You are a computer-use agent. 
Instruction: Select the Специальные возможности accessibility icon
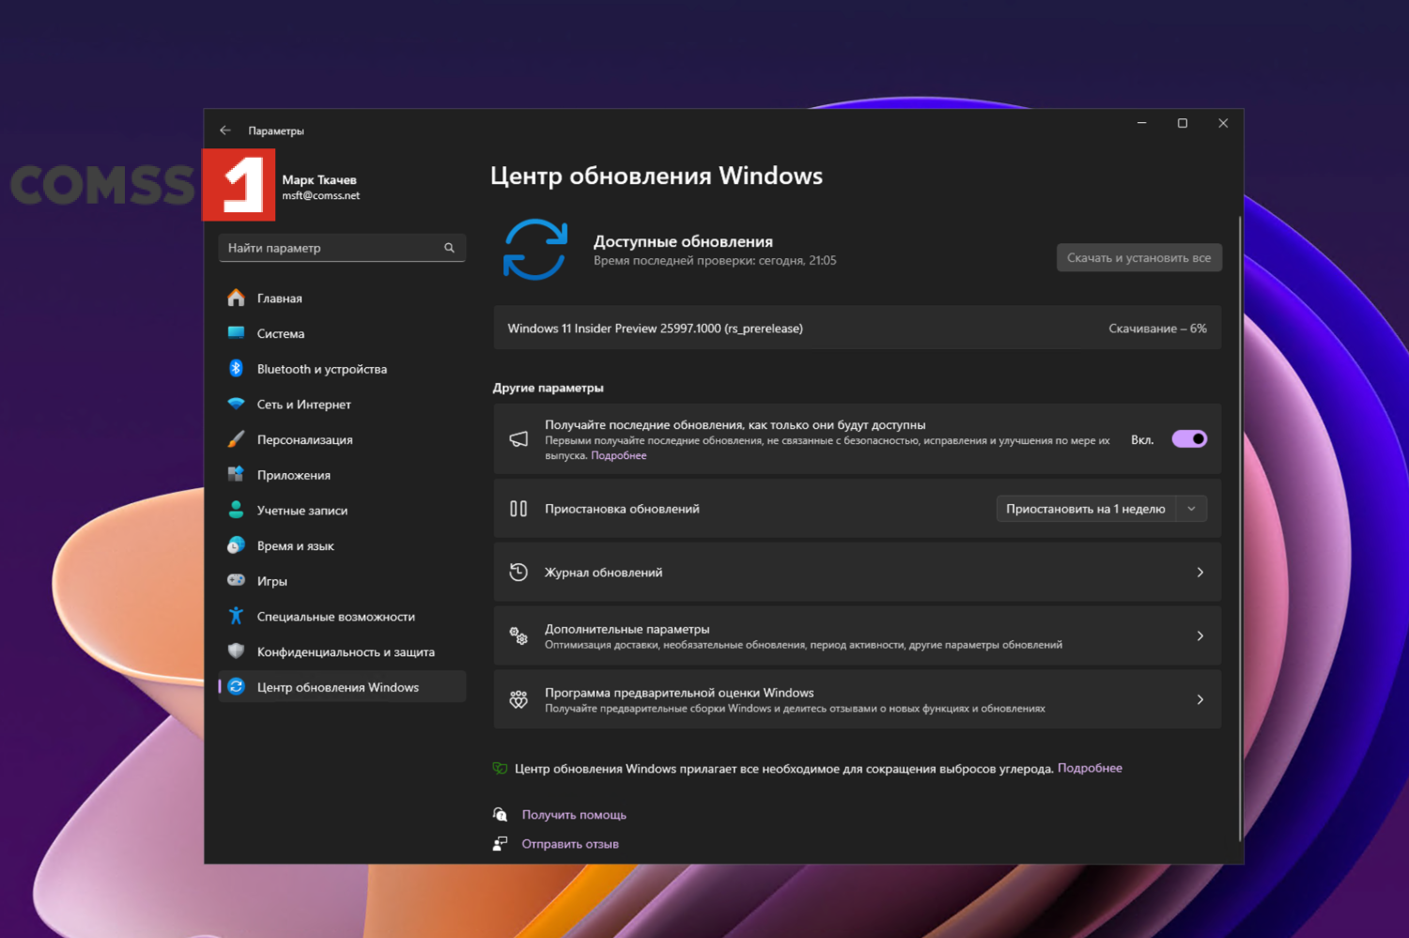point(236,616)
